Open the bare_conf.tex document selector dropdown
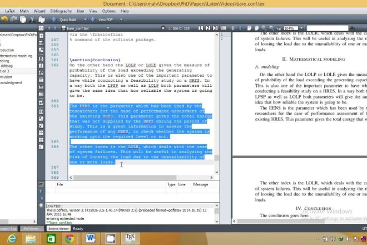 click(x=108, y=28)
